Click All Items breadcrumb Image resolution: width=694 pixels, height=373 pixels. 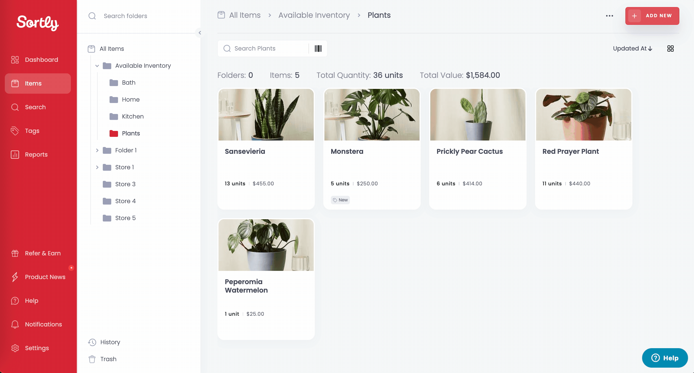245,15
